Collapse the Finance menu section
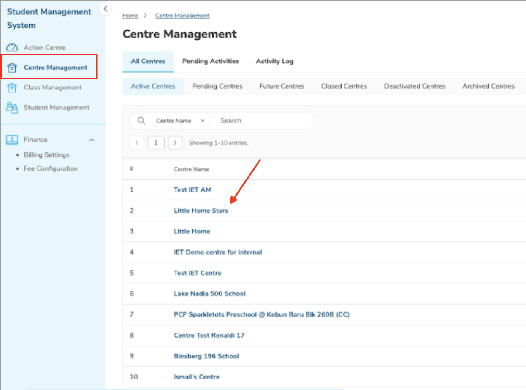The height and width of the screenshot is (390, 526). pyautogui.click(x=92, y=140)
